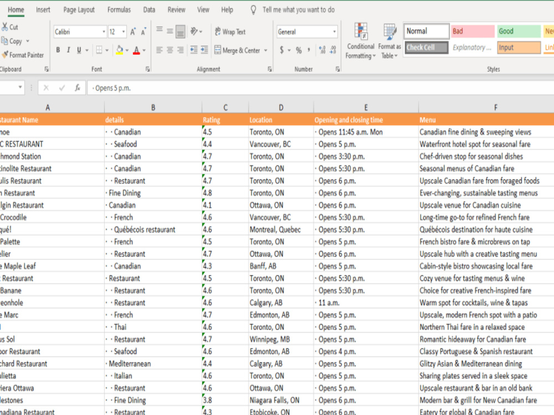Screen dimensions: 554x415
Task: Align text right
Action: pos(181,50)
